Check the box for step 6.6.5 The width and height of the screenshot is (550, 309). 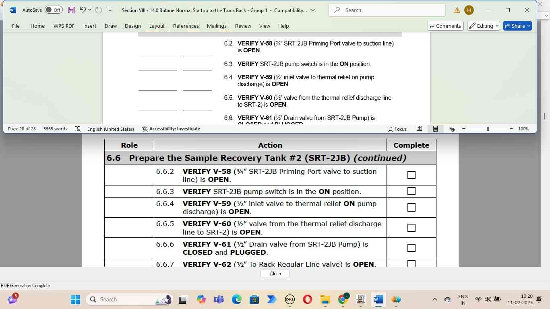click(x=411, y=228)
